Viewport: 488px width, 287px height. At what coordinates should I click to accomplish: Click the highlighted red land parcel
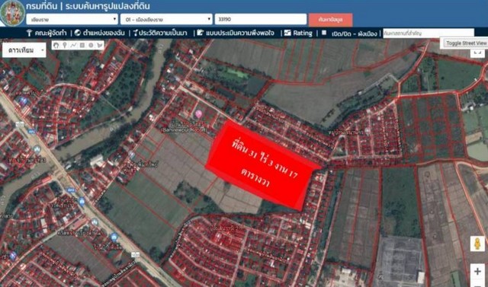click(263, 165)
